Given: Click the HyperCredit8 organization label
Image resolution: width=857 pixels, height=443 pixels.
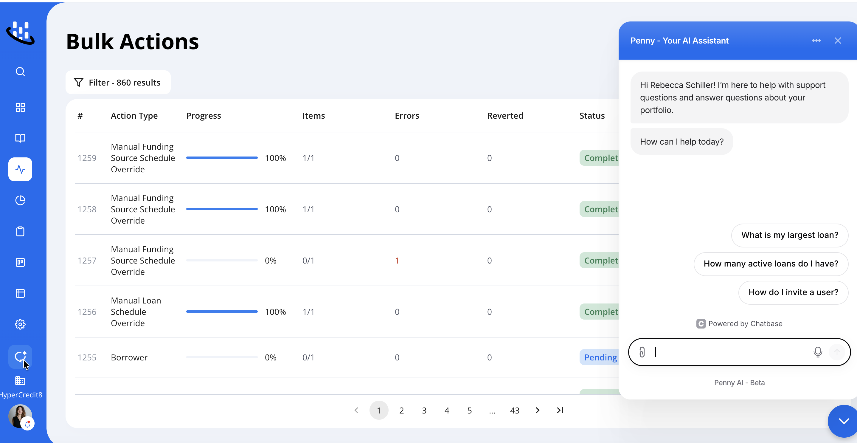Looking at the screenshot, I should (21, 395).
